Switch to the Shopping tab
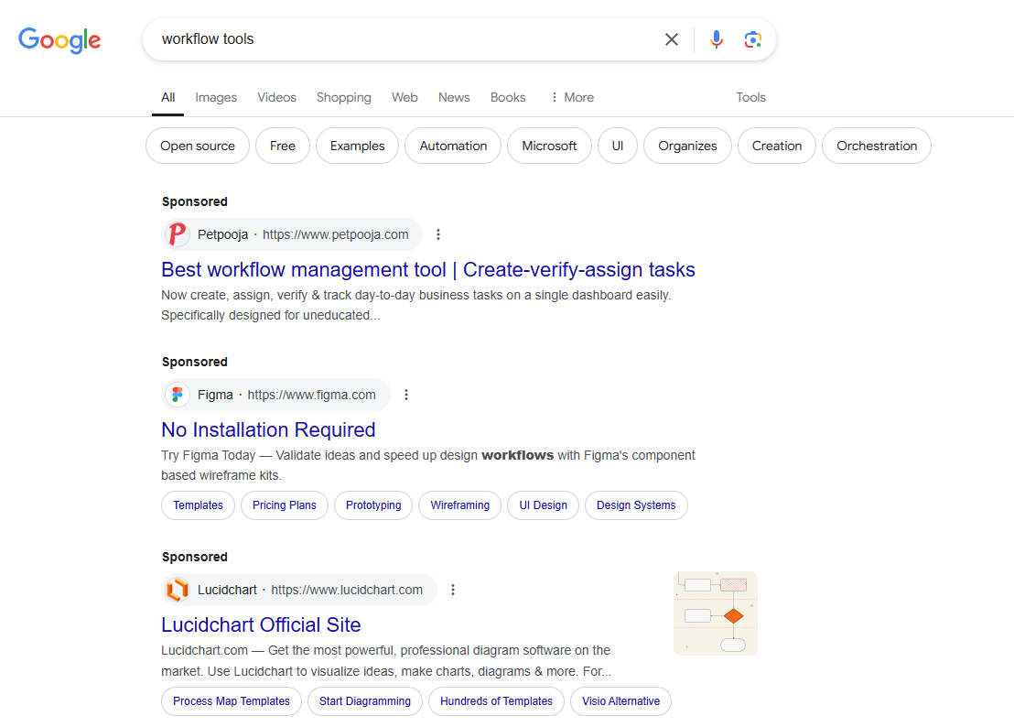The height and width of the screenshot is (727, 1014). tap(343, 97)
